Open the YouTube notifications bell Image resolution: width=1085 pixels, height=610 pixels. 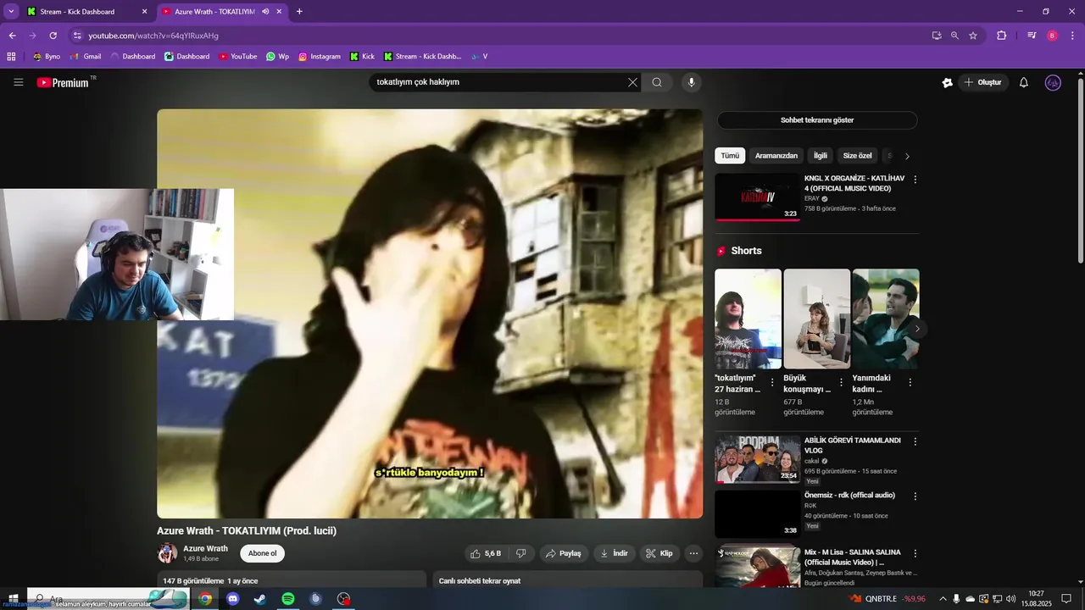pyautogui.click(x=1023, y=82)
